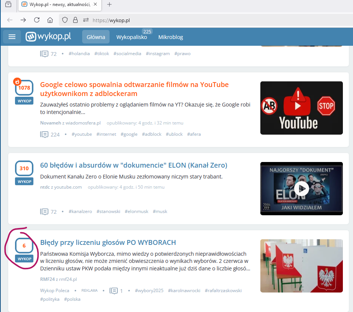Select the Główna tab
Viewport: 353px width, 312px height.
tap(96, 37)
